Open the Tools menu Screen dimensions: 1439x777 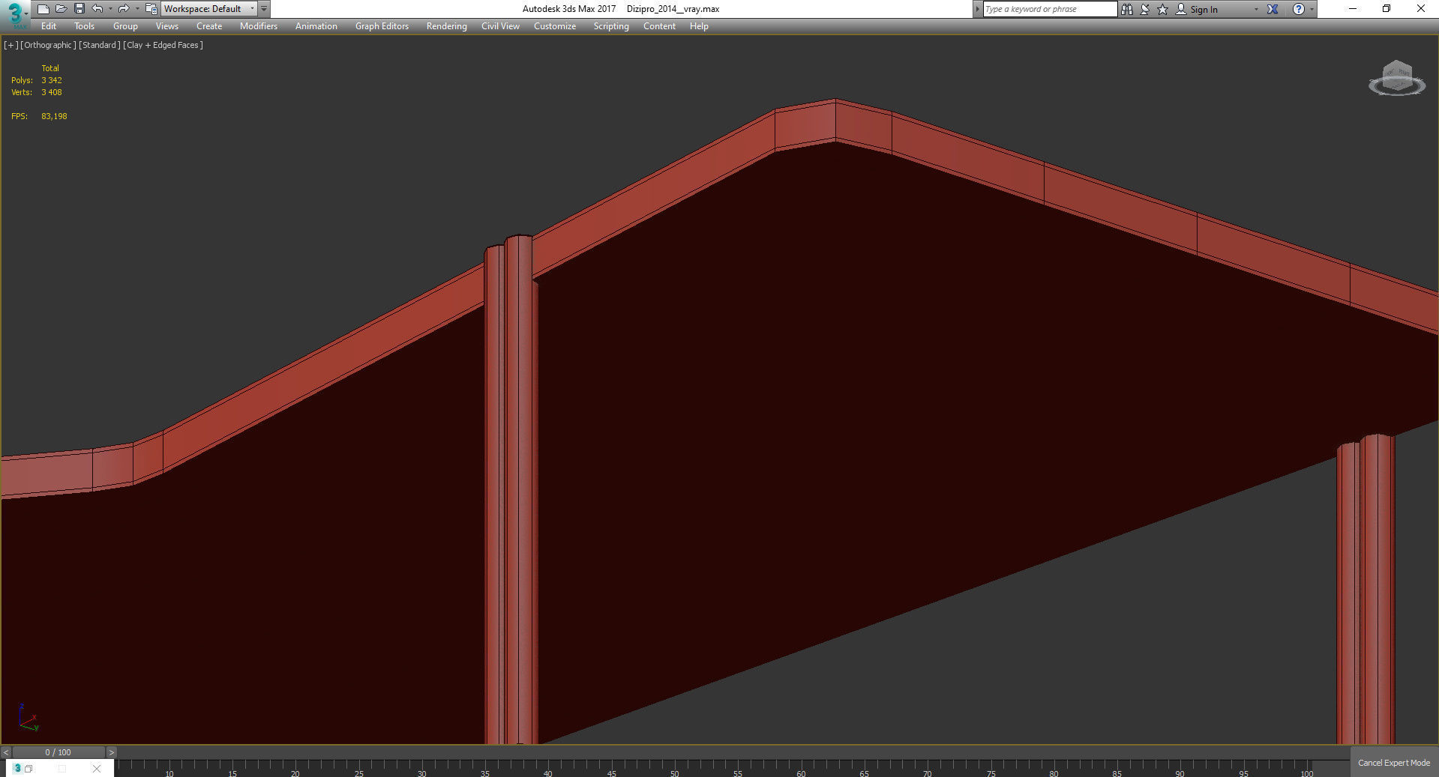(x=84, y=26)
